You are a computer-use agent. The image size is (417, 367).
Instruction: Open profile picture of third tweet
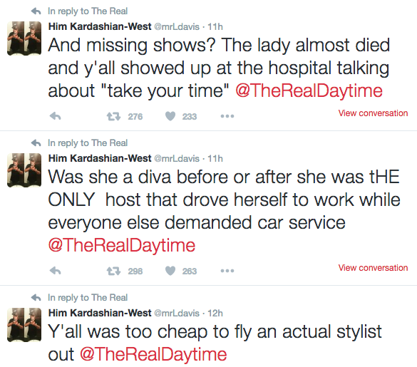[x=24, y=325]
